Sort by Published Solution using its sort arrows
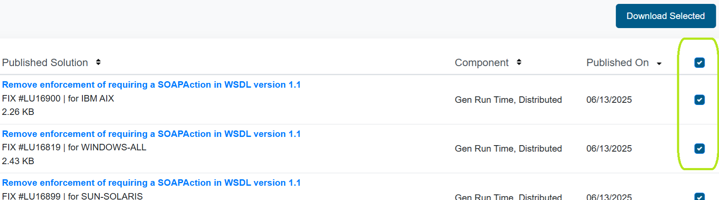The width and height of the screenshot is (719, 200). point(98,62)
